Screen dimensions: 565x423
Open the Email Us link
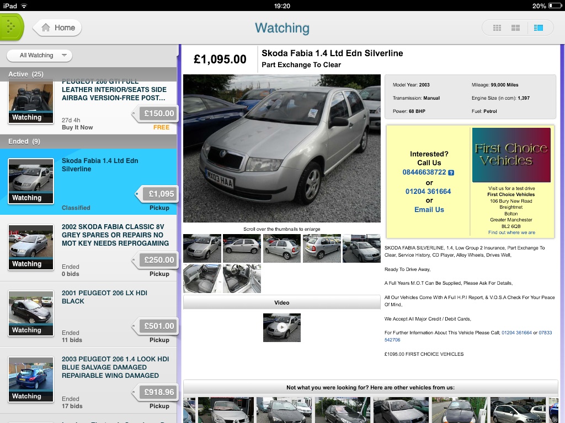coord(429,210)
